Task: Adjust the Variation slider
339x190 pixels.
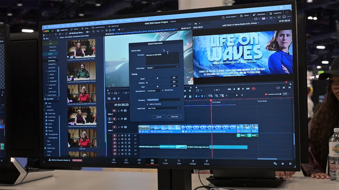Action: [x=157, y=82]
